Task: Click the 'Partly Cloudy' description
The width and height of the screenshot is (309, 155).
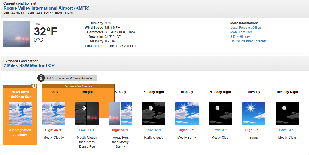Action: tap(154, 138)
